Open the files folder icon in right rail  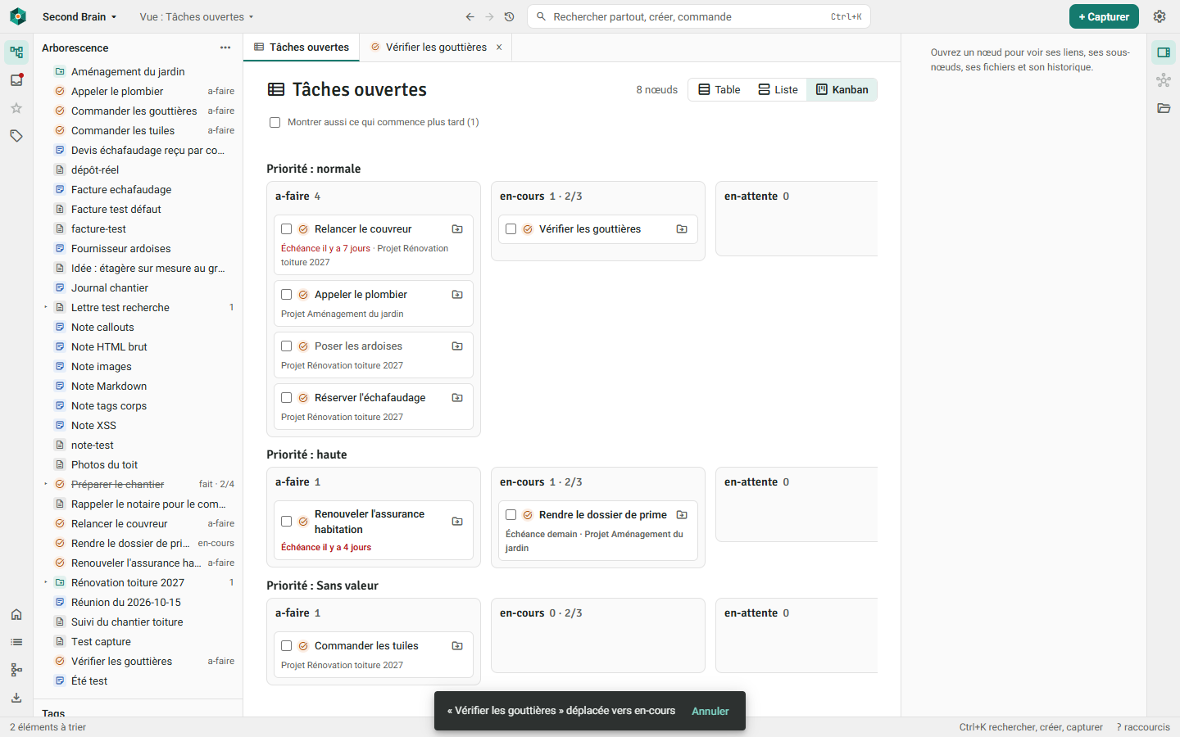tap(1164, 108)
